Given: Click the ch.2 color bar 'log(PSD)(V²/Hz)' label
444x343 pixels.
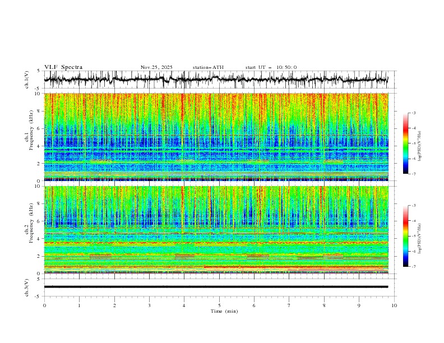Looking at the screenshot, I should click(420, 239).
